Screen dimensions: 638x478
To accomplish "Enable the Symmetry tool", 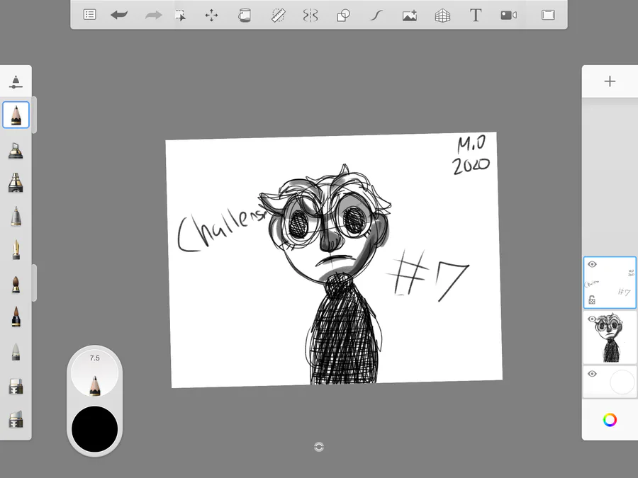I will (x=310, y=16).
